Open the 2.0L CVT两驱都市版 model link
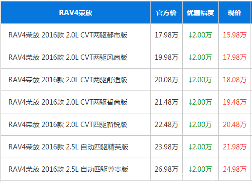The width and height of the screenshot is (252, 182). [68, 35]
